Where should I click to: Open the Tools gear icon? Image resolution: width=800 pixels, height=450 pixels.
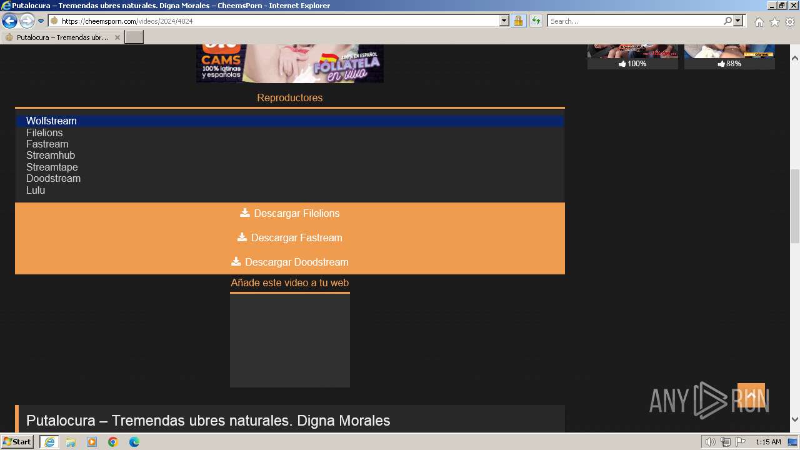click(x=790, y=22)
